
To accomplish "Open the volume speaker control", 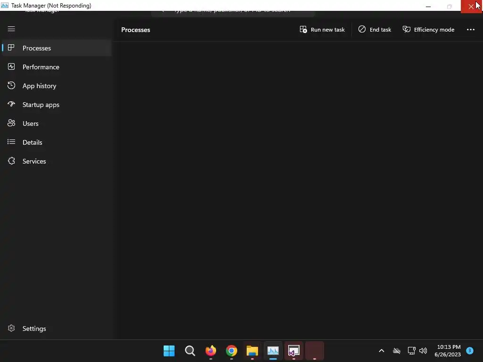I will click(423, 351).
